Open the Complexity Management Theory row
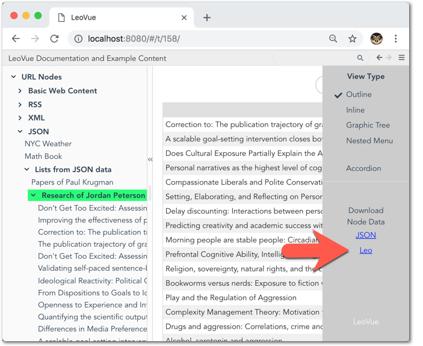423x346 pixels. [242, 312]
